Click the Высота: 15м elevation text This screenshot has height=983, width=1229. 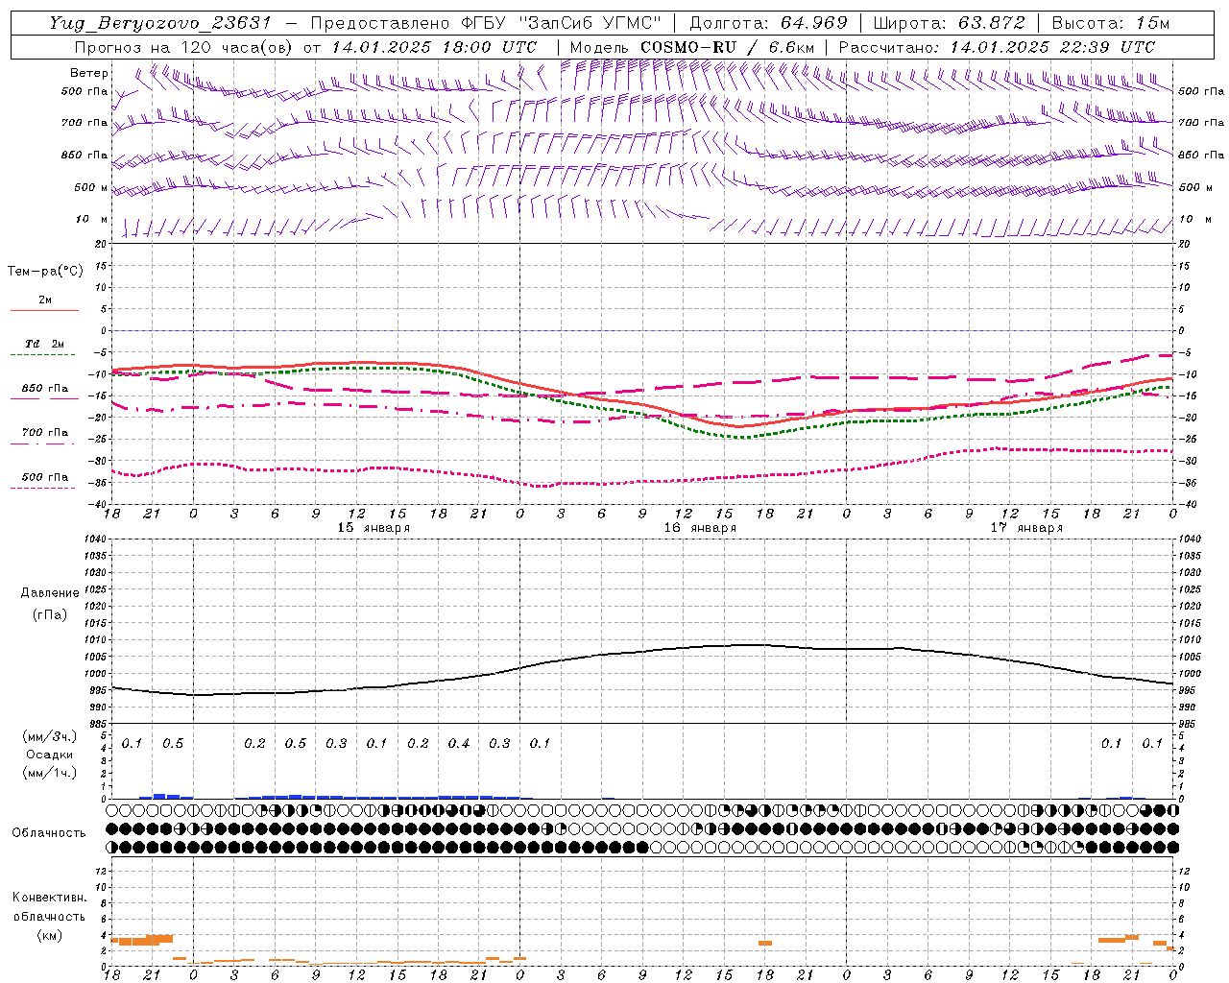pyautogui.click(x=1111, y=23)
